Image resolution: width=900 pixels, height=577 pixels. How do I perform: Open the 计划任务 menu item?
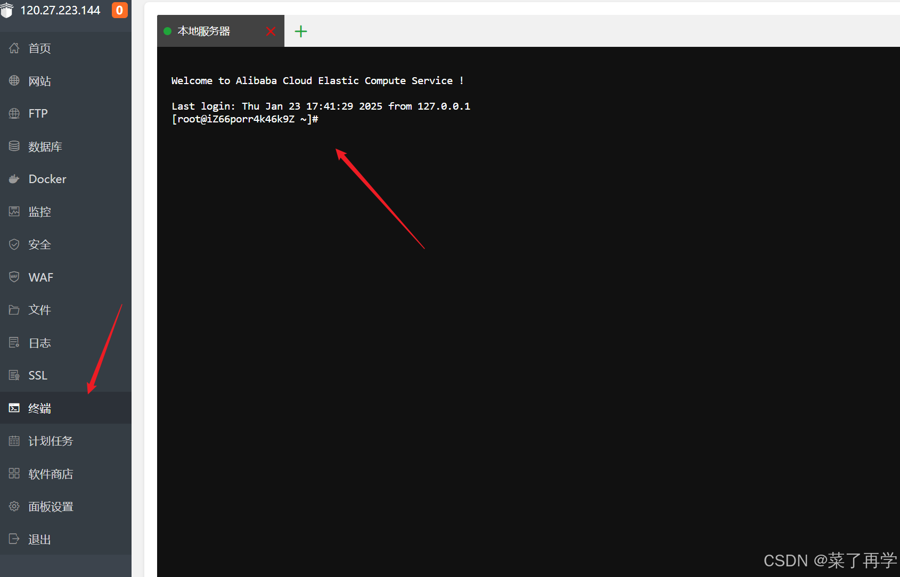[66, 441]
